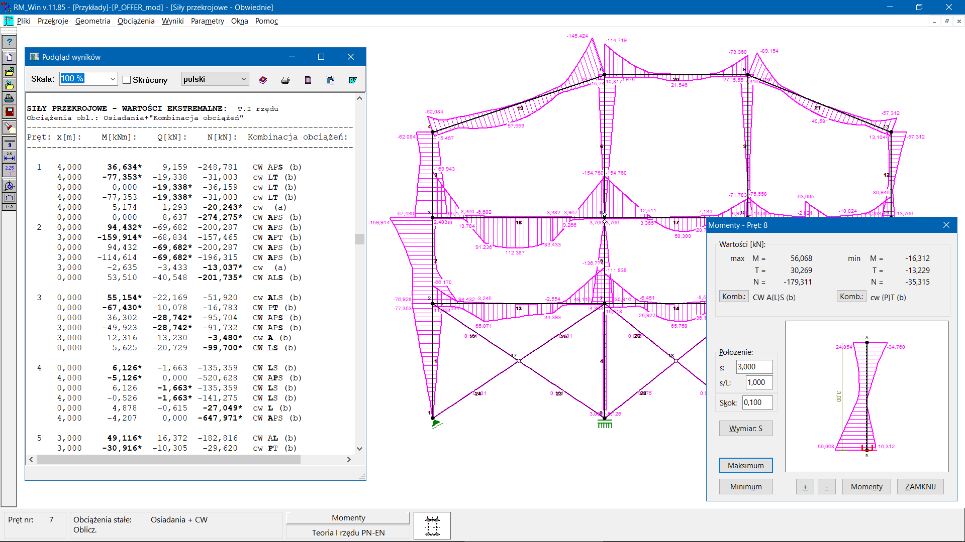Open the purple help book in Podgląd wyników
Viewport: 965px width, 542px height.
[x=263, y=80]
